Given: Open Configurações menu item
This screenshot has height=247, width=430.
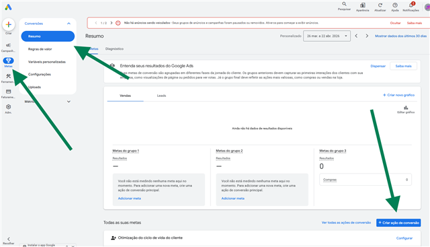Looking at the screenshot, I should (x=39, y=75).
